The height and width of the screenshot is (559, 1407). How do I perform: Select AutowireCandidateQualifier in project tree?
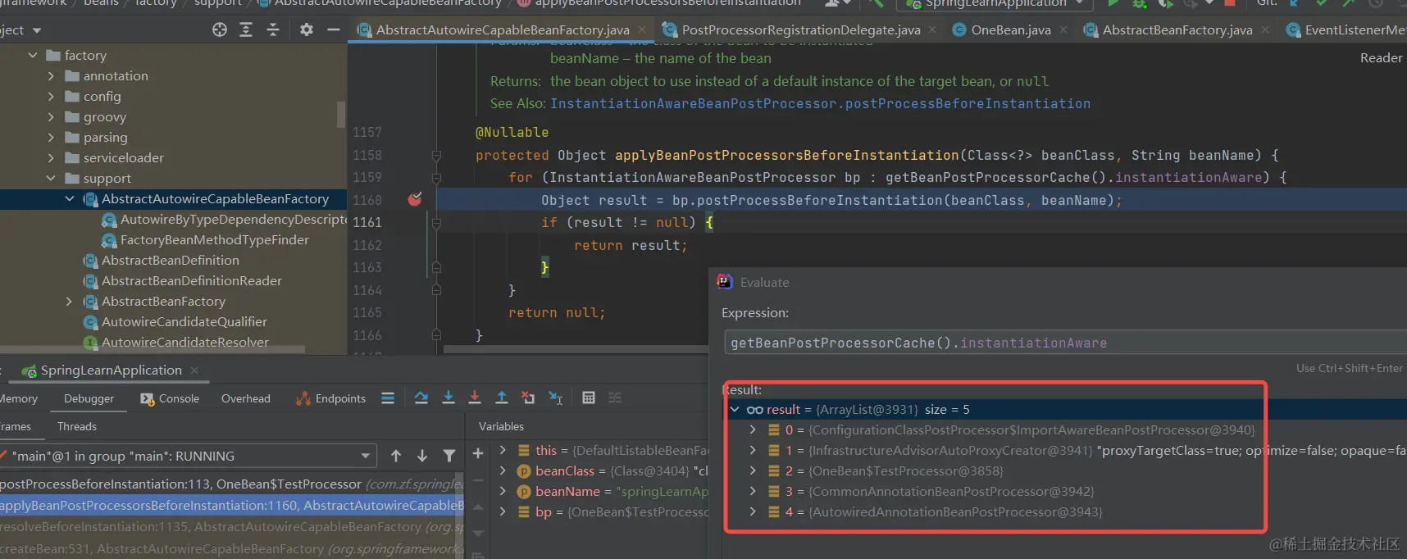click(x=184, y=321)
